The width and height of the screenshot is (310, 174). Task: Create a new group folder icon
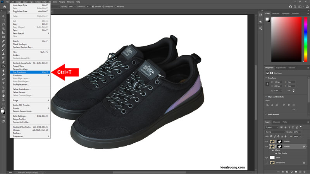click(x=296, y=172)
